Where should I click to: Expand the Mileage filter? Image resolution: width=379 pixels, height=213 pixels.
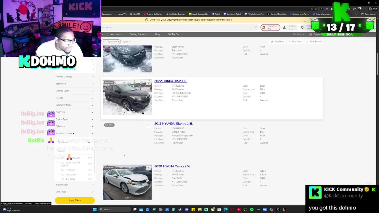click(x=75, y=98)
